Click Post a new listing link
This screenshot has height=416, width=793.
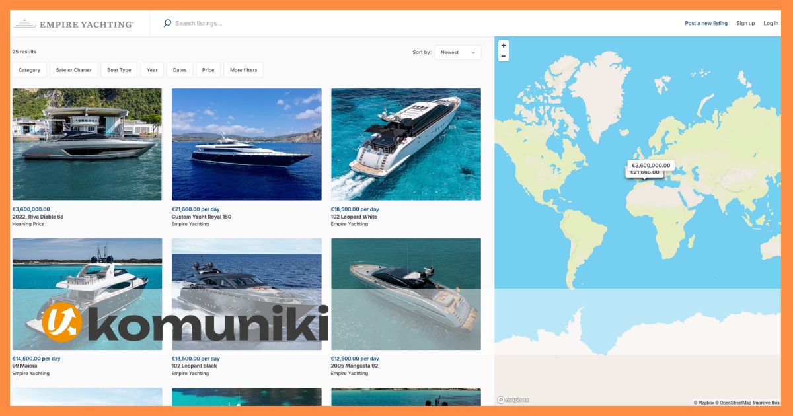(x=706, y=23)
